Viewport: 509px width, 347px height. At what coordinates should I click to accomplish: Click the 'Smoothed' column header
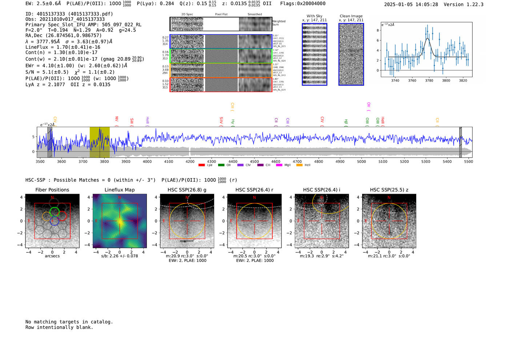tap(254, 15)
